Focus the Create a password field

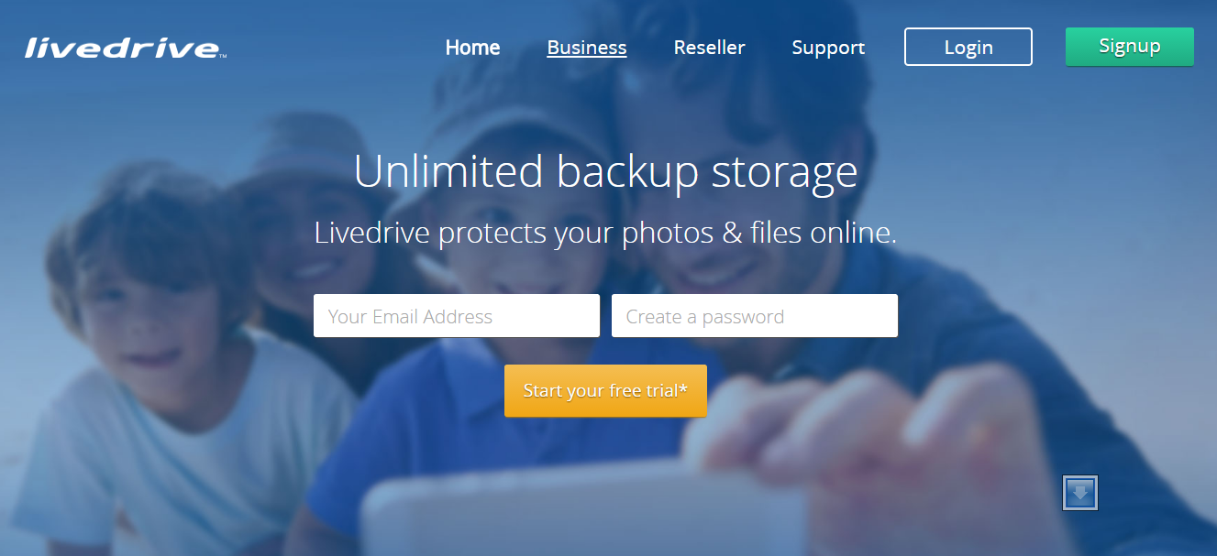pos(755,316)
